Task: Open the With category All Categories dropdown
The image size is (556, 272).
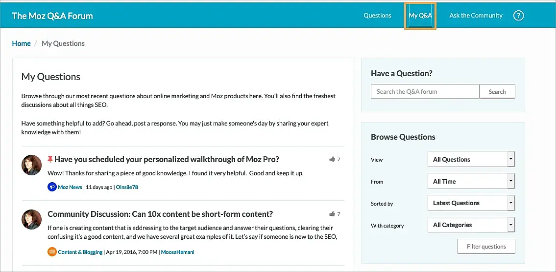Action: [x=471, y=225]
